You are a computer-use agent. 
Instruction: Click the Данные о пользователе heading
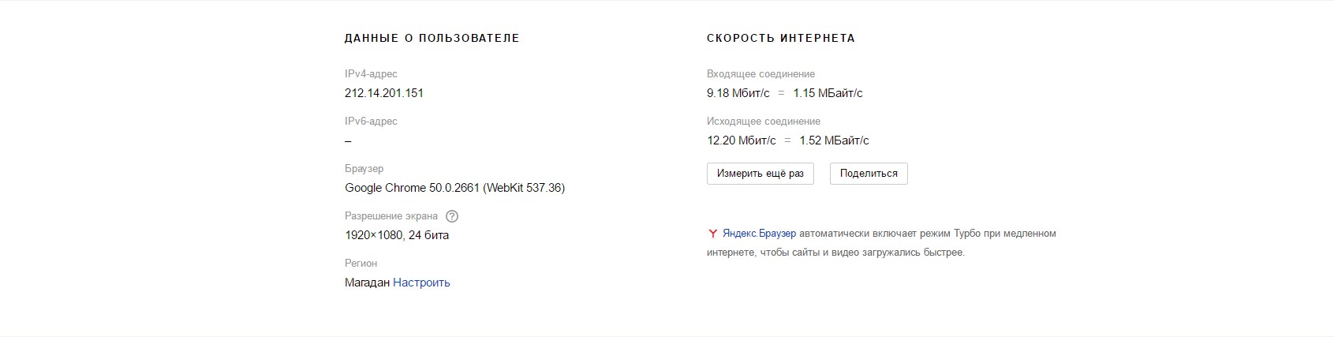(432, 38)
